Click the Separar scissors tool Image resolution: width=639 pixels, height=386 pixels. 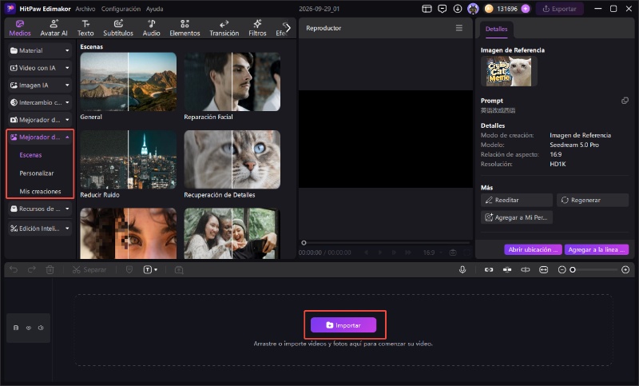point(89,269)
